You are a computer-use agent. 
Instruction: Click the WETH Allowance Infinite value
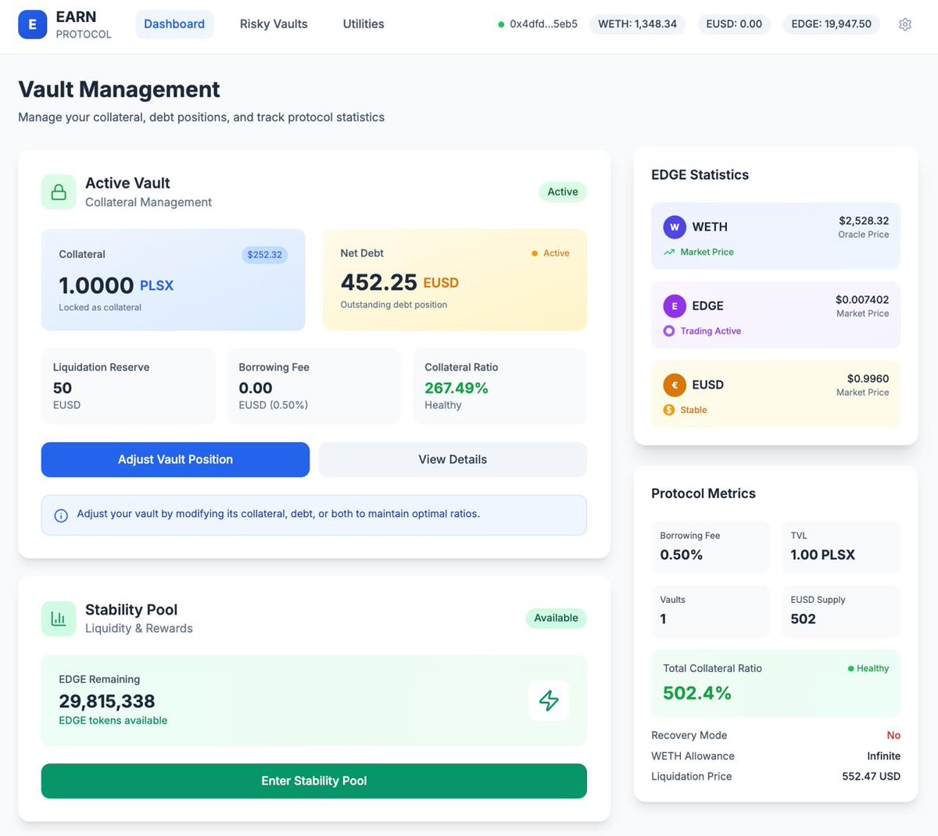pyautogui.click(x=884, y=756)
